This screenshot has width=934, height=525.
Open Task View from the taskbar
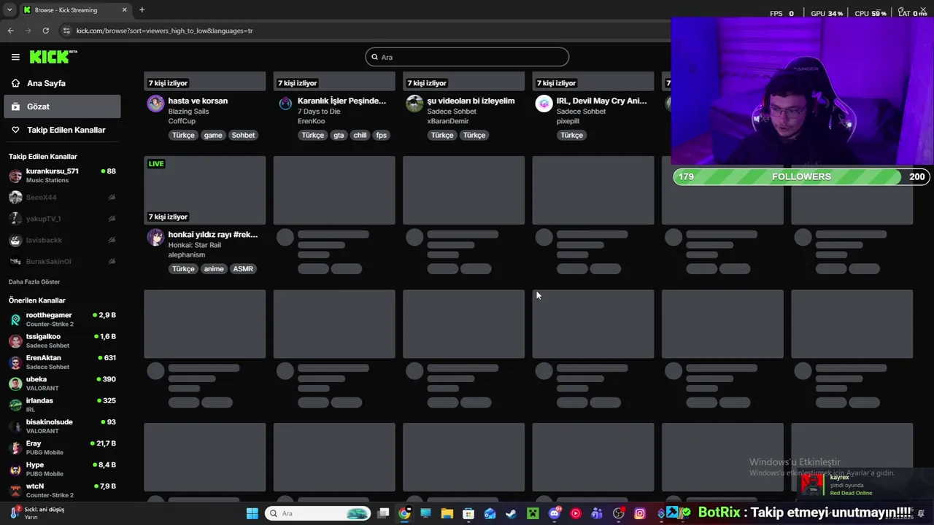383,513
